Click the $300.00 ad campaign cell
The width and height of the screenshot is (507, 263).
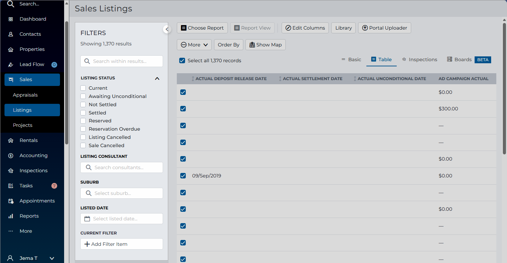pyautogui.click(x=448, y=109)
